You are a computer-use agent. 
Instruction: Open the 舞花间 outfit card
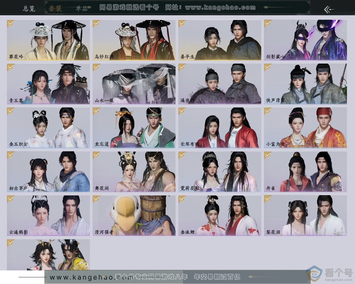point(134,172)
